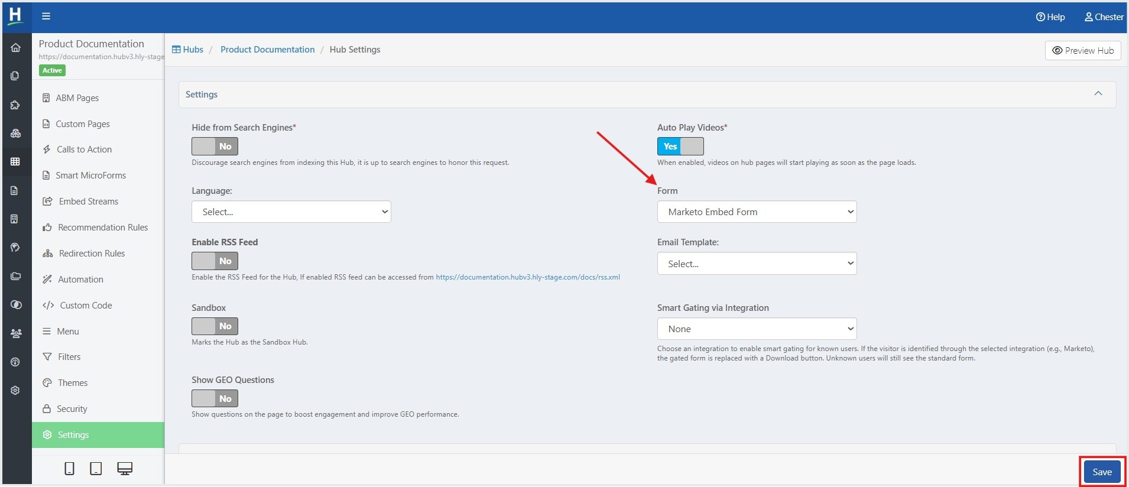Enable Show GEO Questions toggle
This screenshot has width=1129, height=487.
coord(215,398)
